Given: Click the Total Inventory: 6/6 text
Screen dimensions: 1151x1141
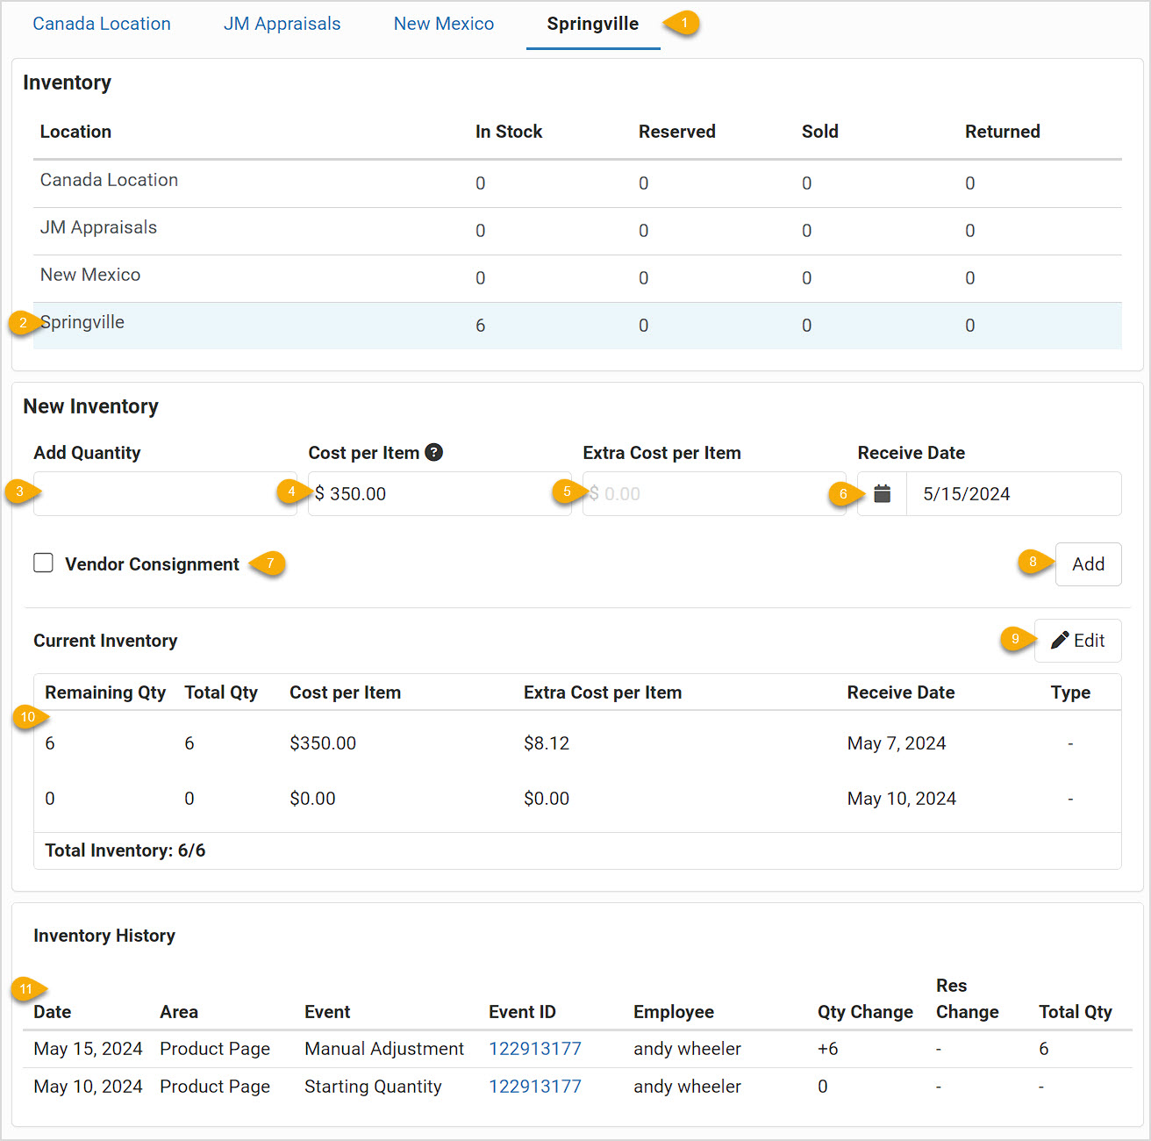Looking at the screenshot, I should [125, 850].
